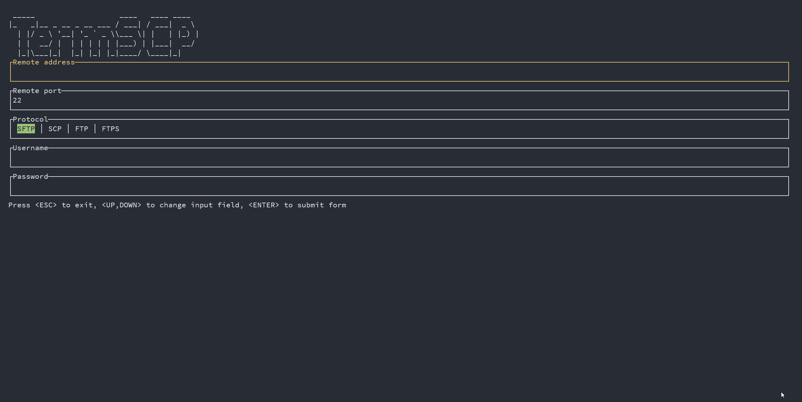Click the divider between SFTP and SCP

42,129
